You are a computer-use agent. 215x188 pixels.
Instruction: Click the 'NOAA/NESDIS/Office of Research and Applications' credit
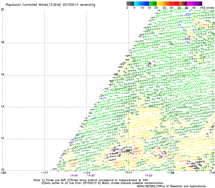click(x=171, y=186)
